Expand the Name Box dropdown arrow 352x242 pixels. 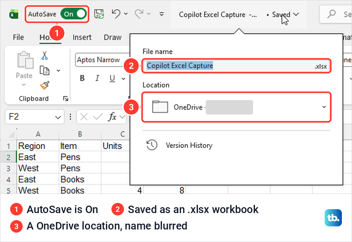coord(58,117)
